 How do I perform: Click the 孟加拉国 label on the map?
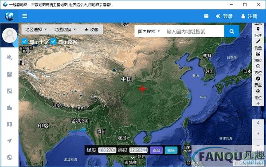(80, 121)
